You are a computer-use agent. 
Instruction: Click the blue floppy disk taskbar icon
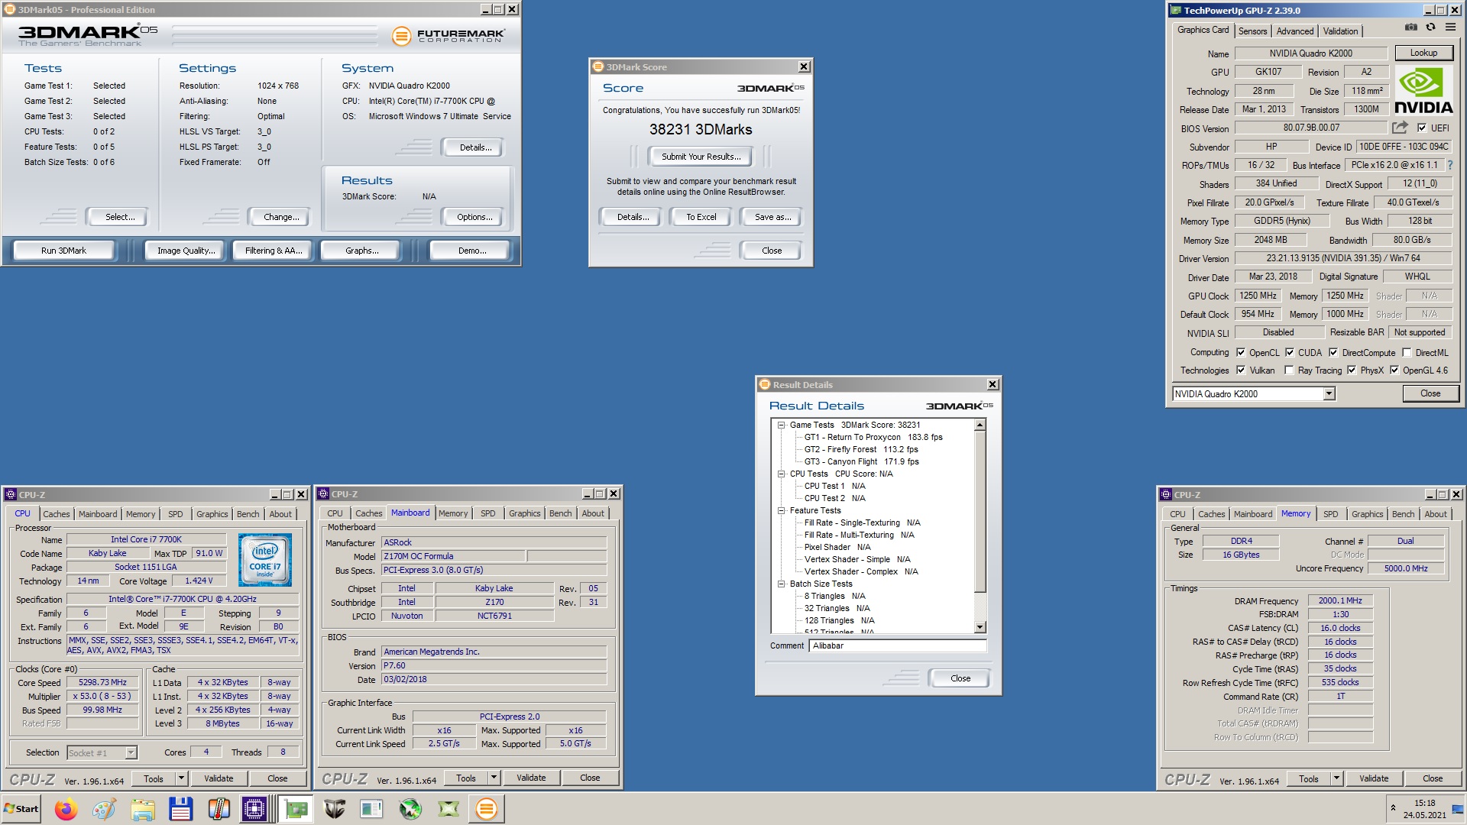(x=181, y=809)
